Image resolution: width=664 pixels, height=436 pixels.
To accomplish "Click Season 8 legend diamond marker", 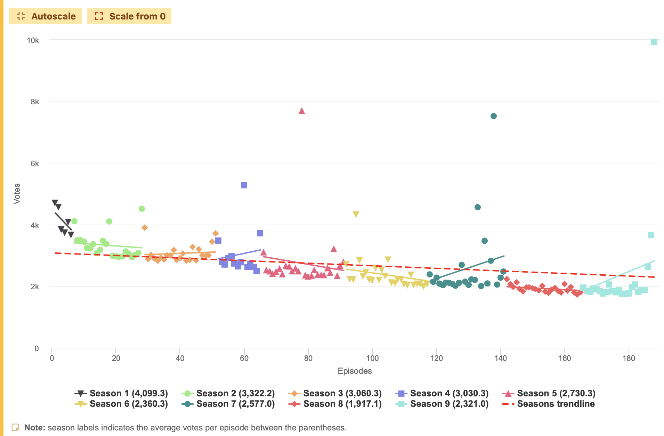I will click(294, 404).
